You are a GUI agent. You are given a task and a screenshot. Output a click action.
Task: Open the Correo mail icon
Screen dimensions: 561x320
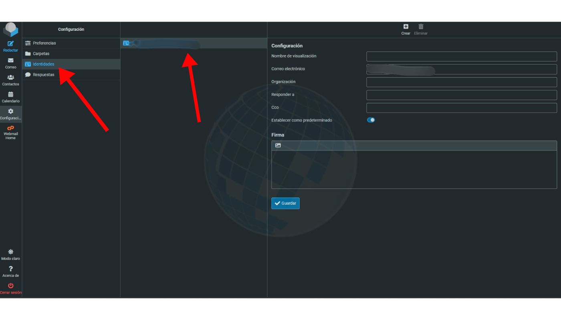[x=11, y=60]
